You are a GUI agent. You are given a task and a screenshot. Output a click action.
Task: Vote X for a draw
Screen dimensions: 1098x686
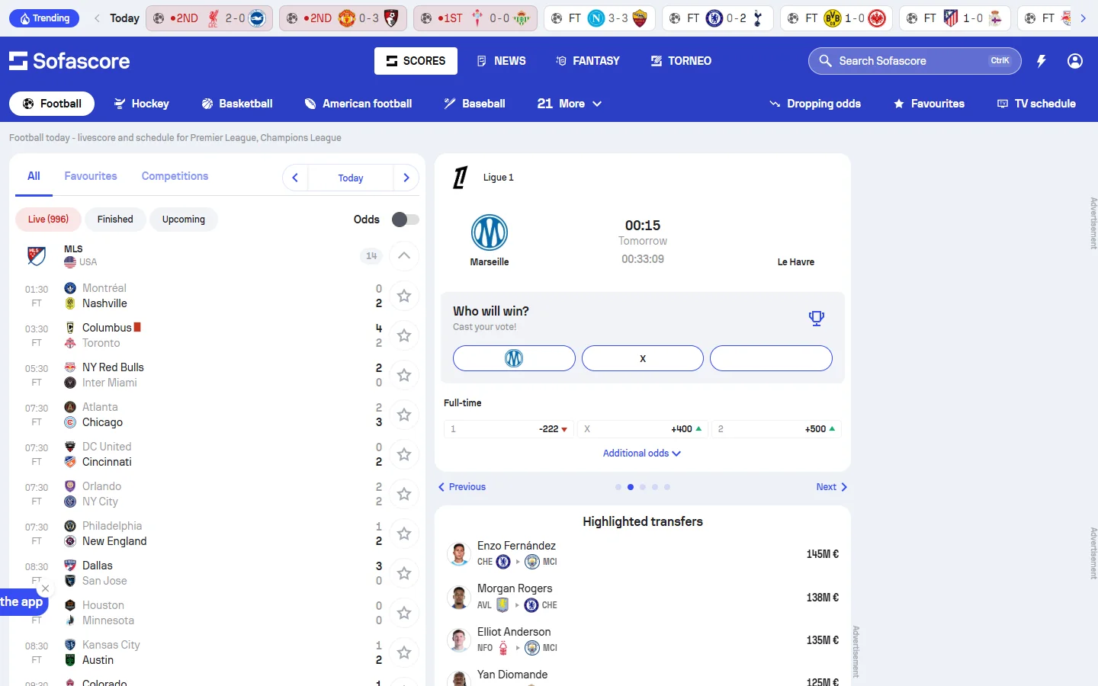[x=643, y=358]
